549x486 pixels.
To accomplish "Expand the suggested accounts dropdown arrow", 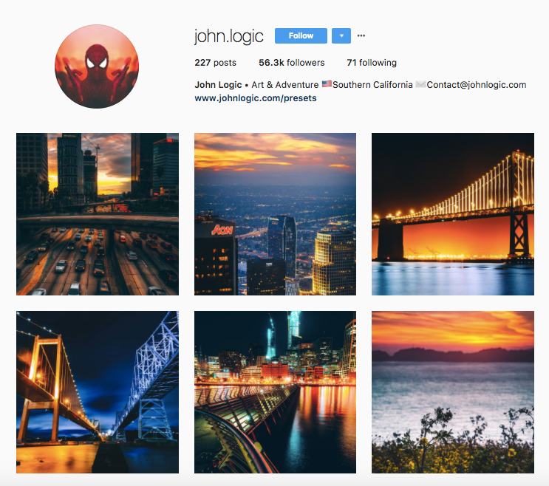I will tap(341, 35).
